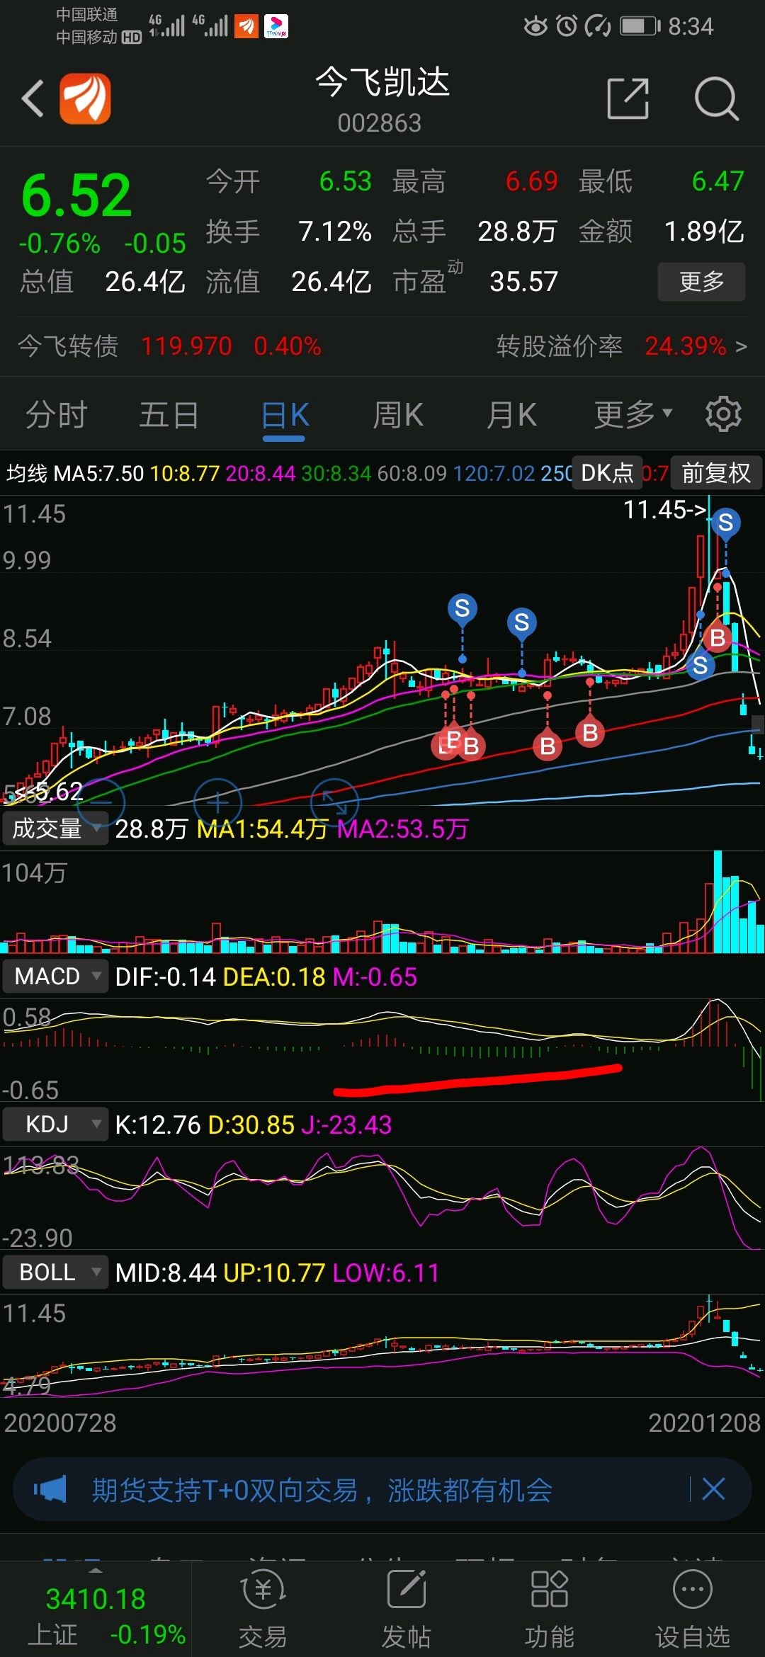Expand the MACD indicator dropdown

[55, 976]
